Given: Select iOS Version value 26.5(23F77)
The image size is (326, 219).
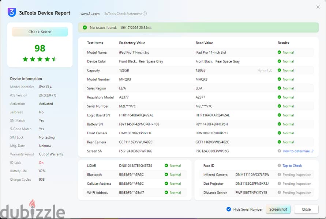Looking at the screenshot, I should (x=48, y=95).
